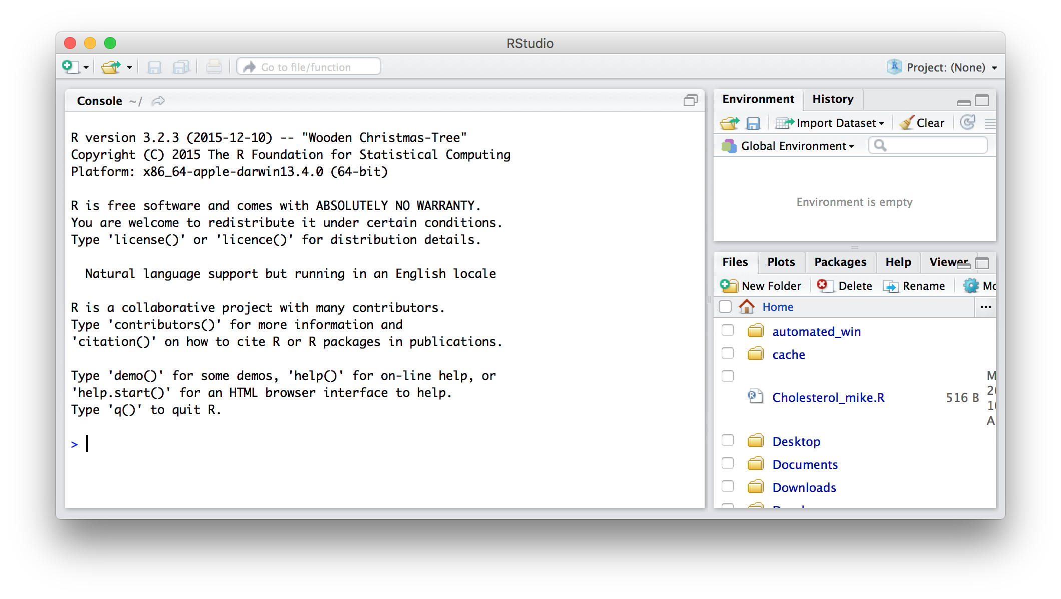Click the Clear broom icon in the Environment pane
1061x599 pixels.
click(x=906, y=123)
